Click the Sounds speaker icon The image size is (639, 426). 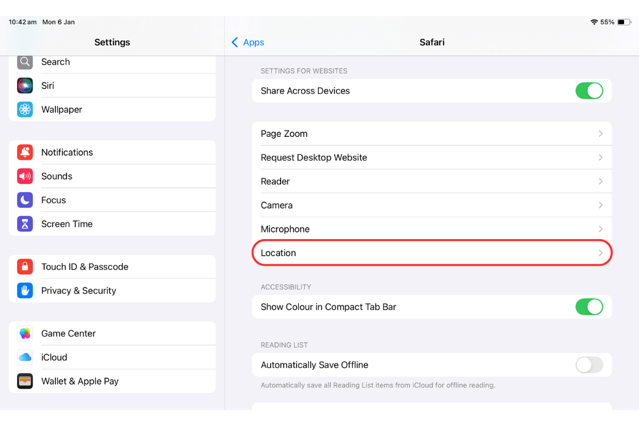(24, 176)
